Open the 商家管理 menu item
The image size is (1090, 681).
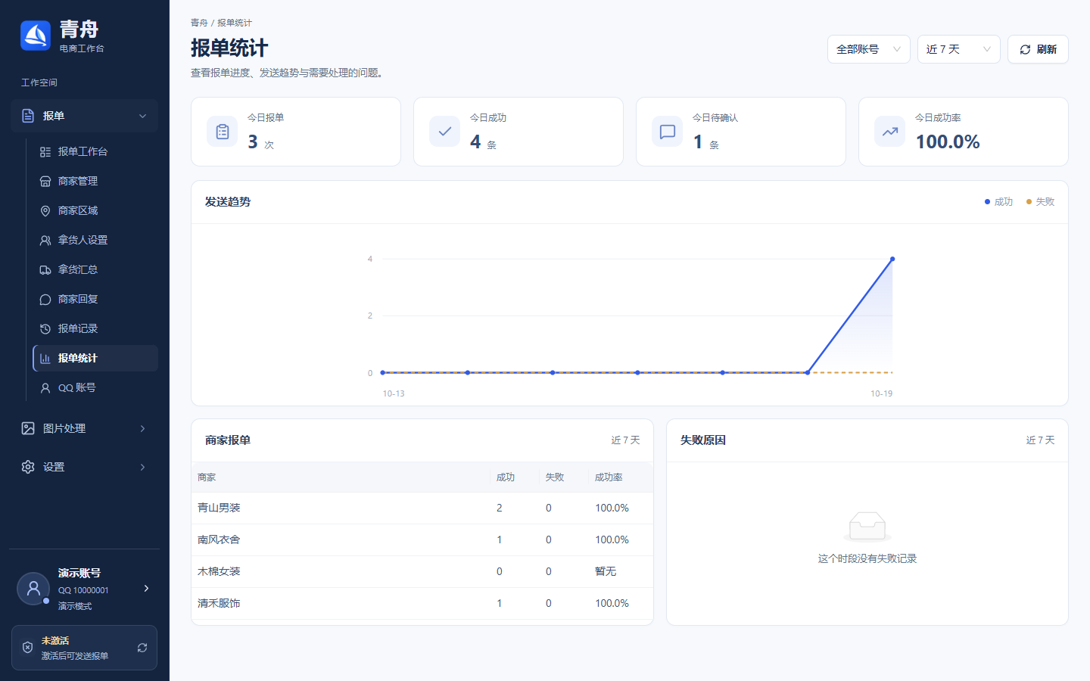[95, 181]
